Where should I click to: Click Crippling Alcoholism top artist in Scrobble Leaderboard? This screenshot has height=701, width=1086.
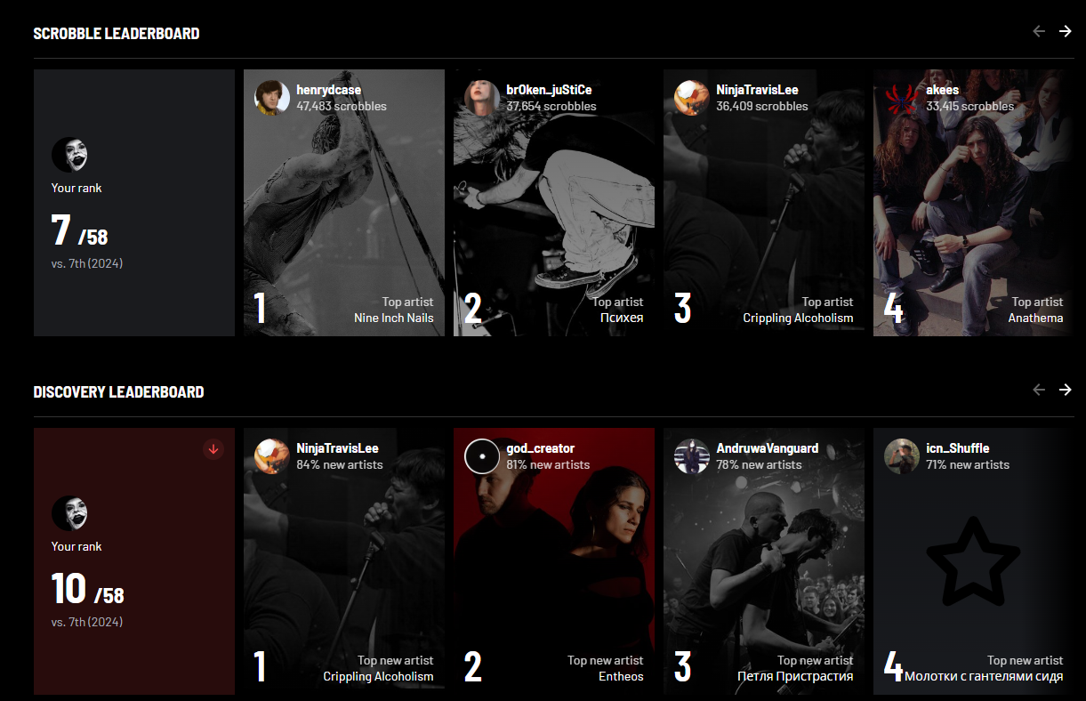pyautogui.click(x=798, y=318)
